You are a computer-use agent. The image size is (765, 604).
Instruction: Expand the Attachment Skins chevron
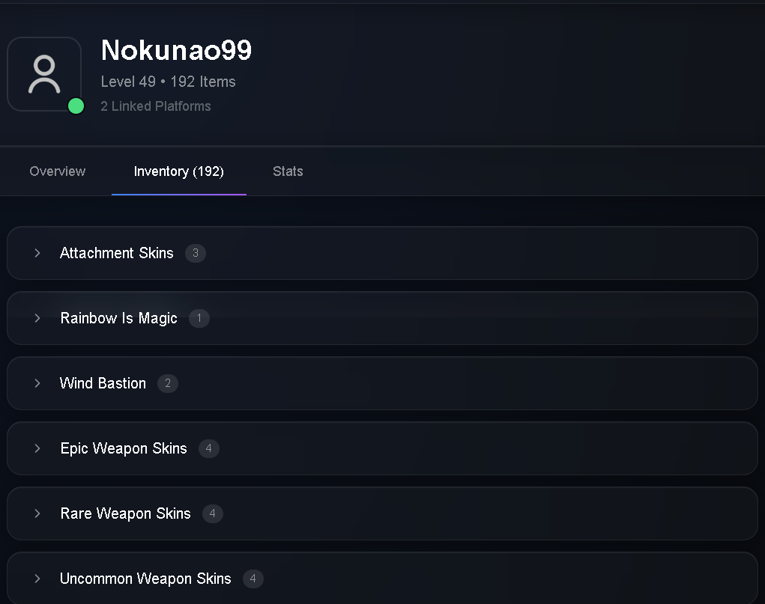tap(37, 253)
